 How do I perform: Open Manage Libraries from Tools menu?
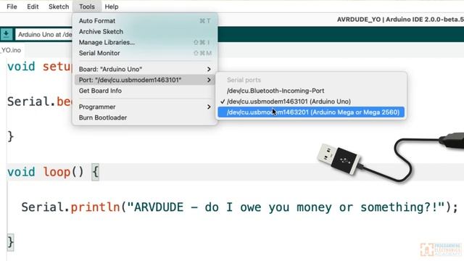coord(145,42)
